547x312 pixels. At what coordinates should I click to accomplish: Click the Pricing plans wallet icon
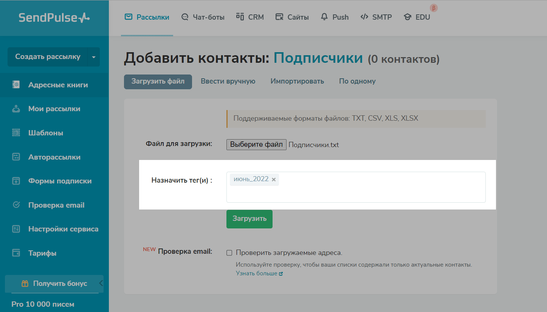point(16,253)
